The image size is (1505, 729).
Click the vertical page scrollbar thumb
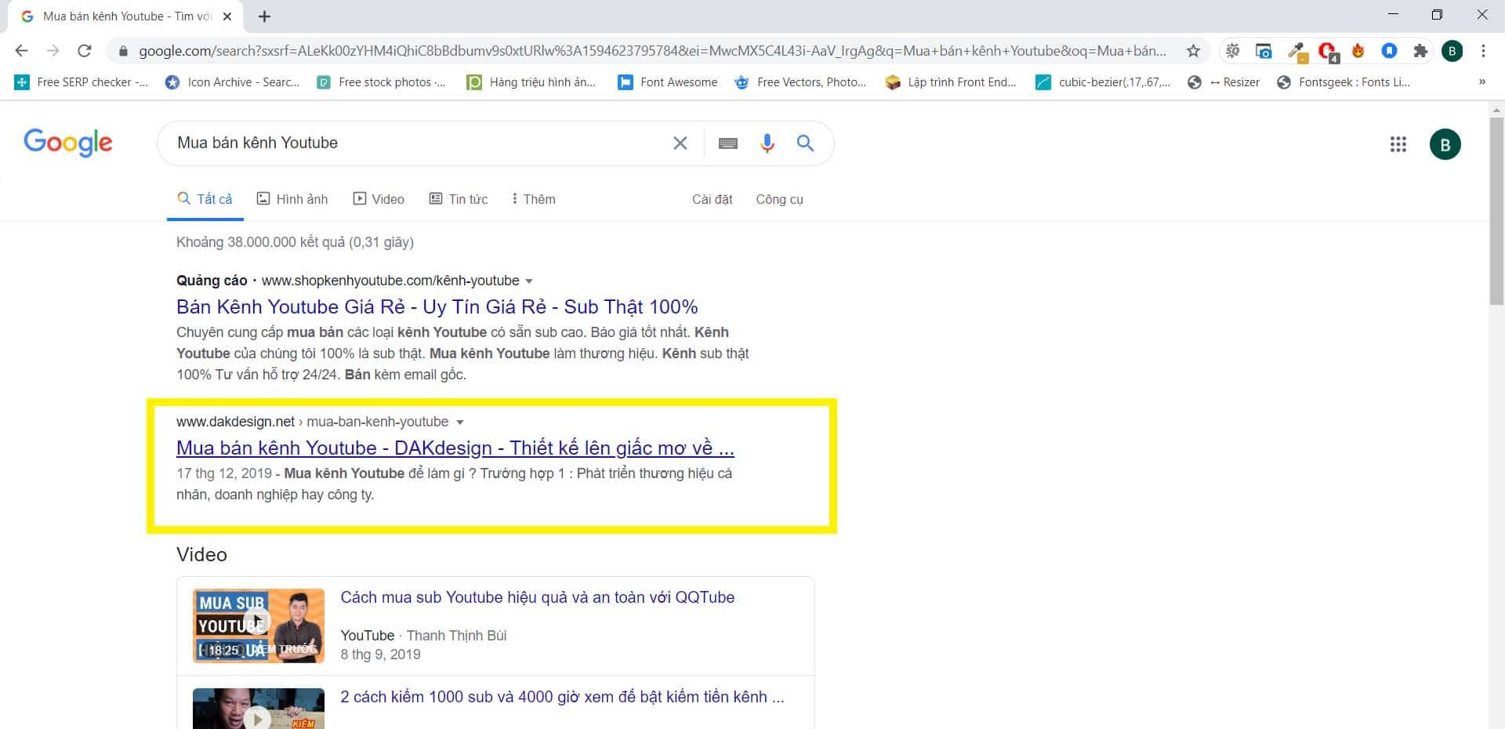pyautogui.click(x=1496, y=212)
